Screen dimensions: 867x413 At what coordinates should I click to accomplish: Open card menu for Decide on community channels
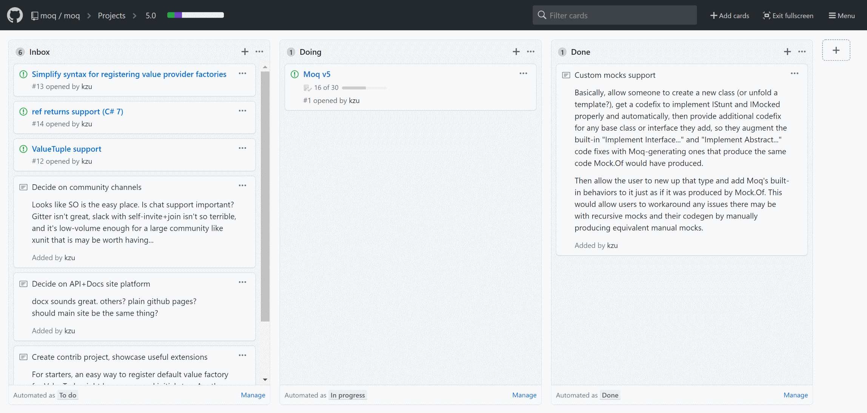point(242,185)
